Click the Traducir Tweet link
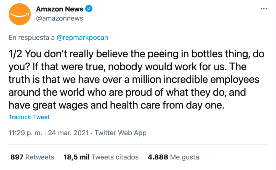This screenshot has height=170, width=276. point(29,117)
